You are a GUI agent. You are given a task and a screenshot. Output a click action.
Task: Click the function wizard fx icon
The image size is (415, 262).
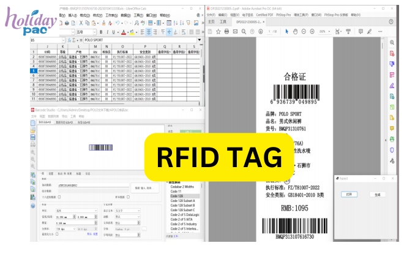click(x=69, y=40)
